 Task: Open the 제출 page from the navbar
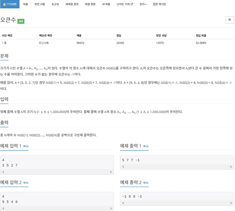(25, 4)
